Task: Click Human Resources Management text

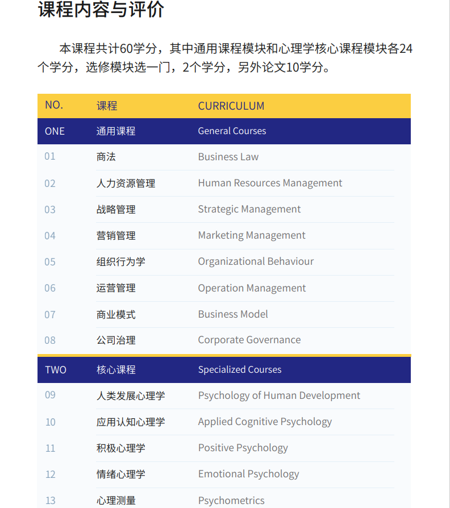Action: tap(270, 184)
